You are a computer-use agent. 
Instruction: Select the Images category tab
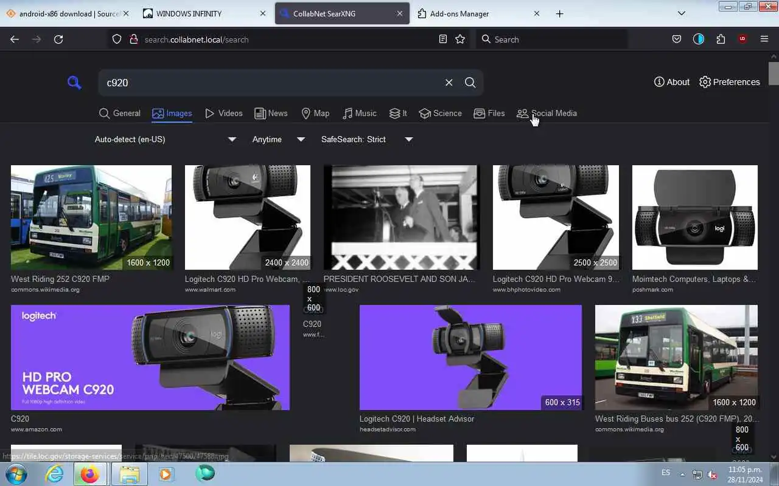(x=172, y=113)
